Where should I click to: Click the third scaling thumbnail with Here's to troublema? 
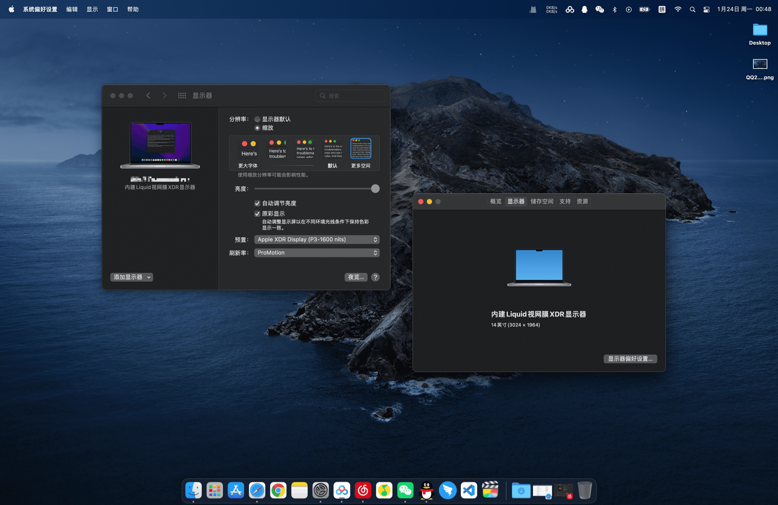pos(305,149)
